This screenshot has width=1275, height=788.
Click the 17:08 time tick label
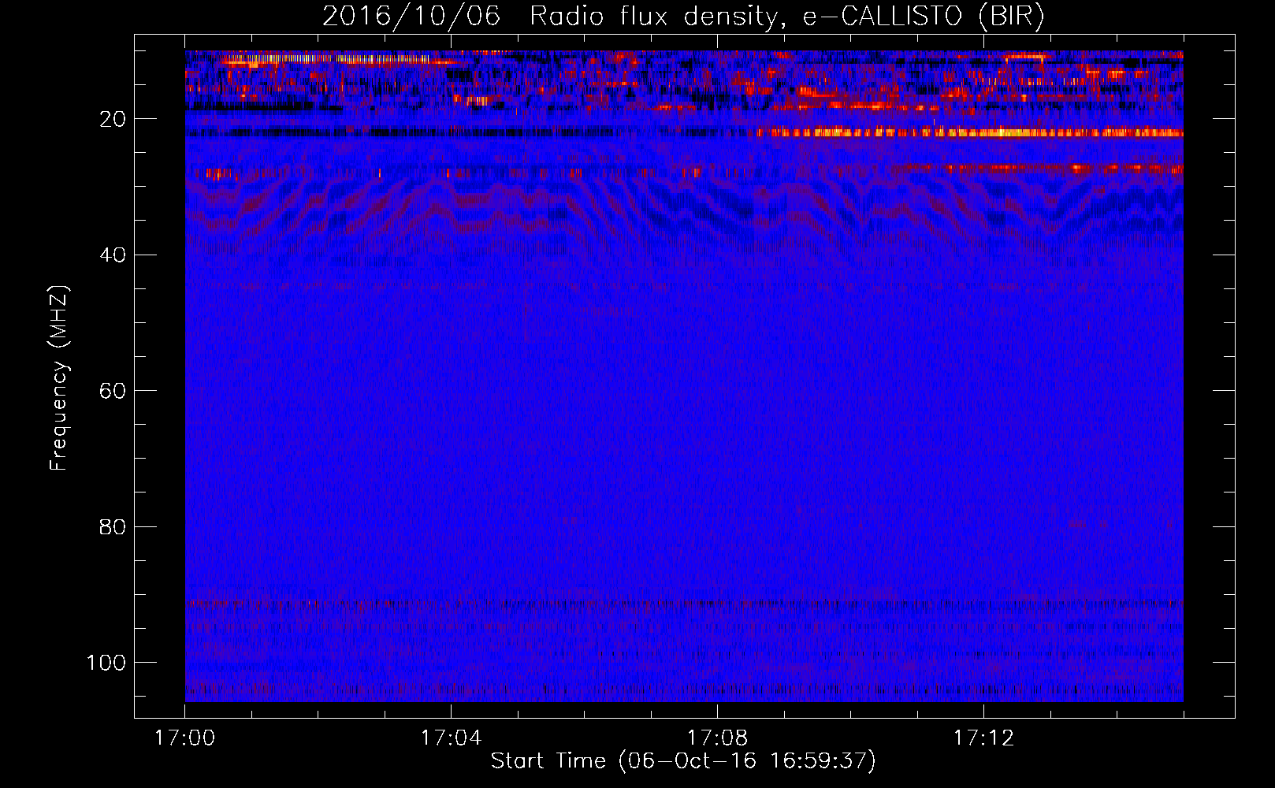click(717, 738)
